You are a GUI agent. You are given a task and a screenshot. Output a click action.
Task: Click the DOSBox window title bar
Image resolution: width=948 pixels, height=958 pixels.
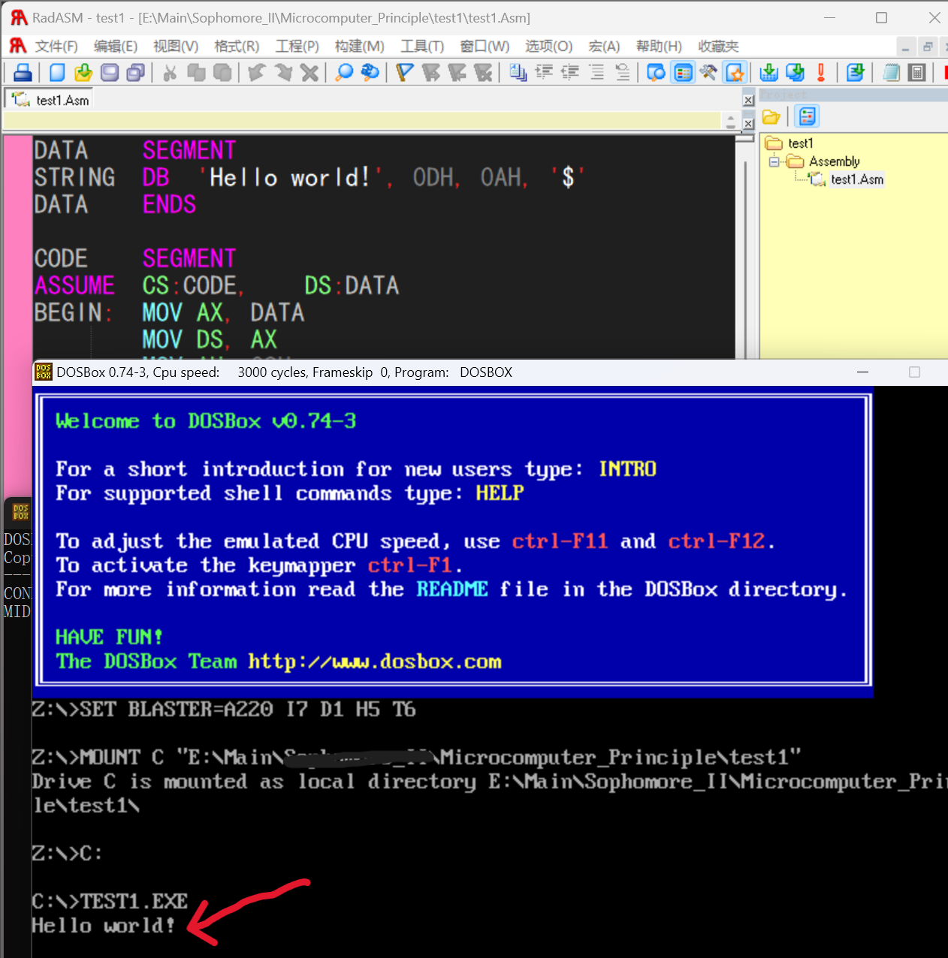[x=451, y=372]
